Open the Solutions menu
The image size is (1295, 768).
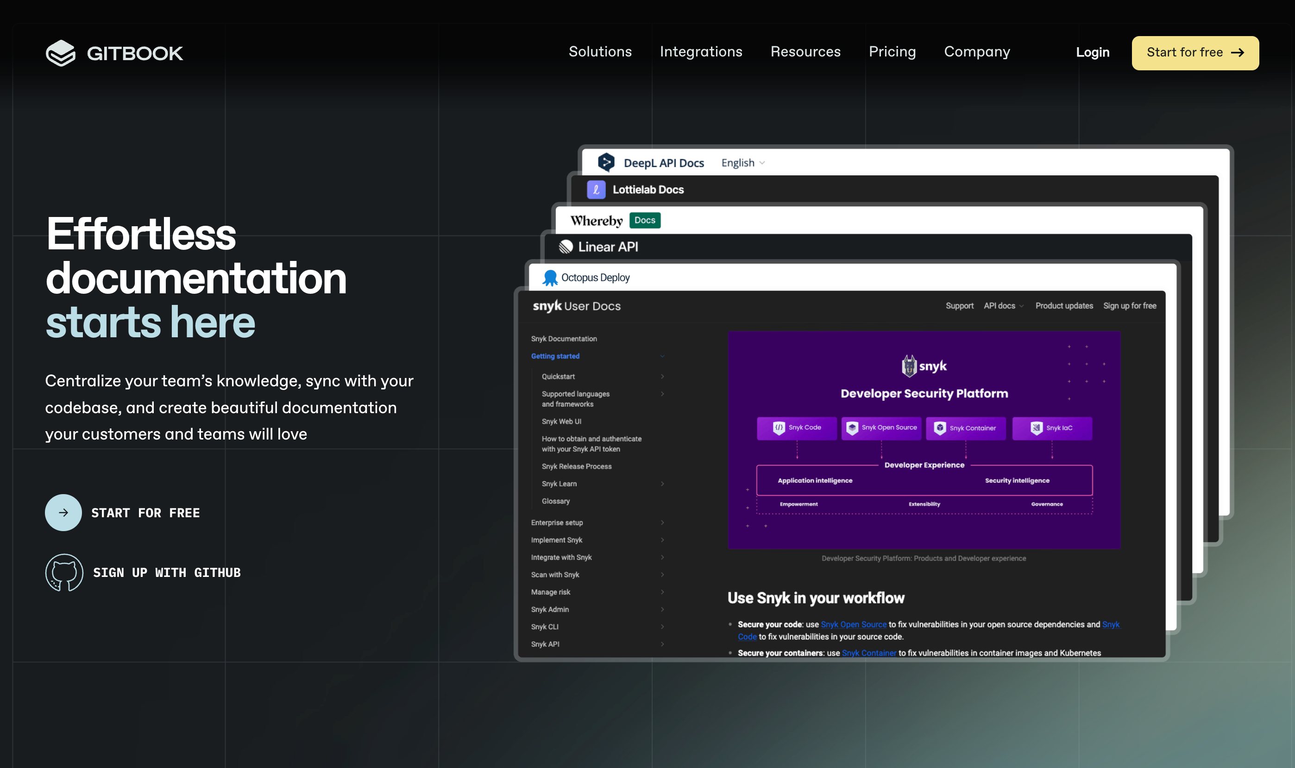point(600,52)
